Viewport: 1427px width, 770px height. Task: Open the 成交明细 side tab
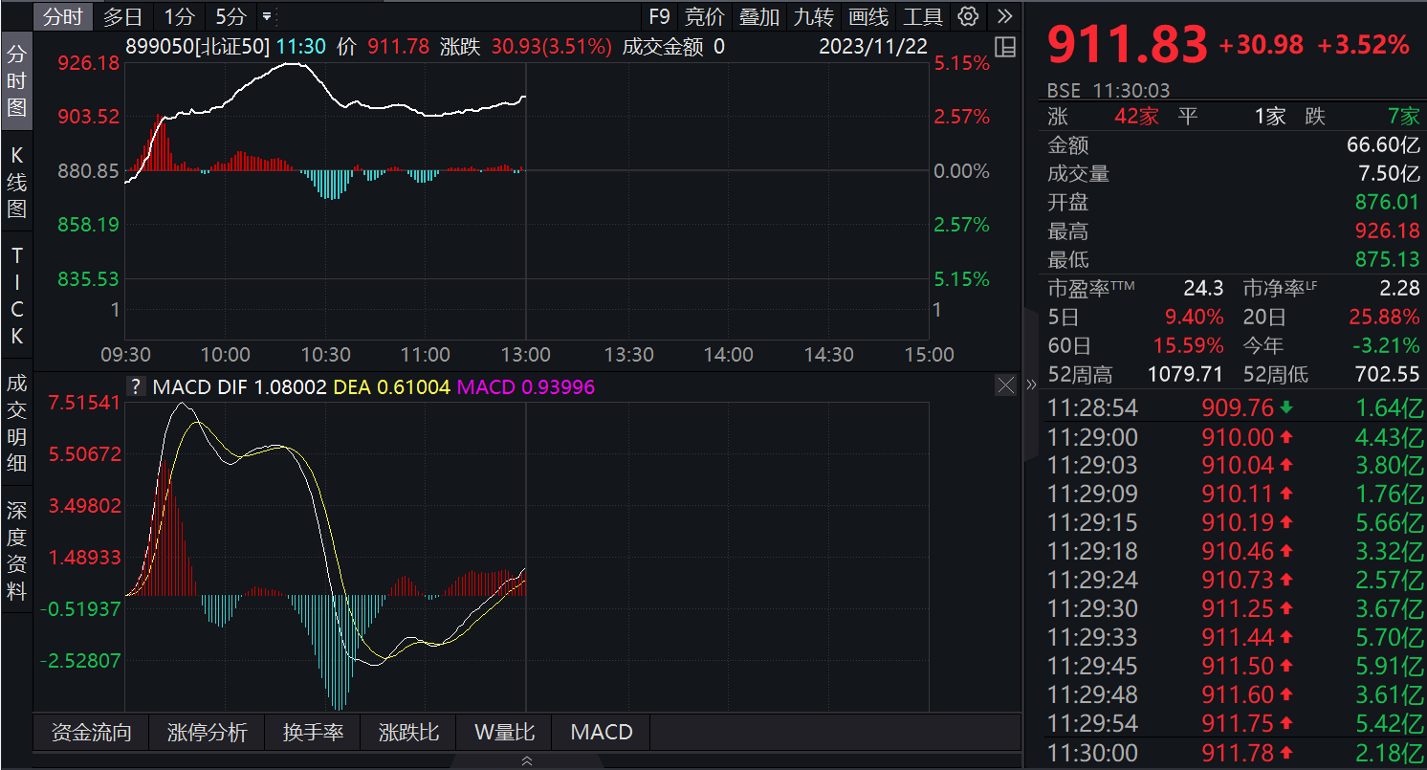coord(17,423)
